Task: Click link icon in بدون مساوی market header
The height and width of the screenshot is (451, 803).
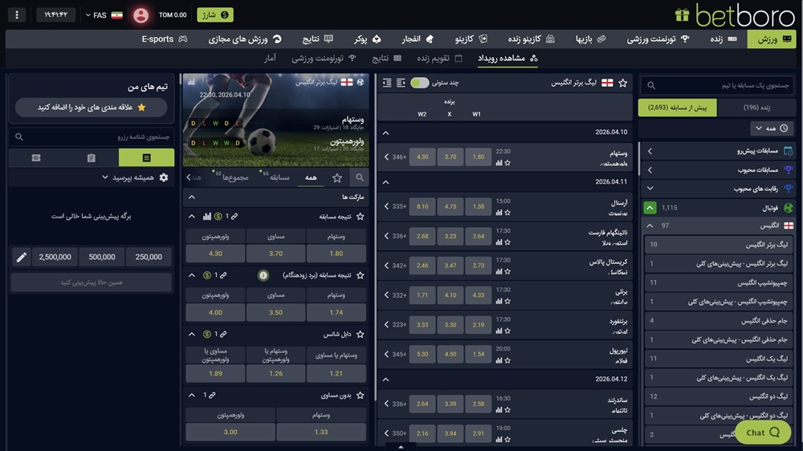Action: (212, 395)
